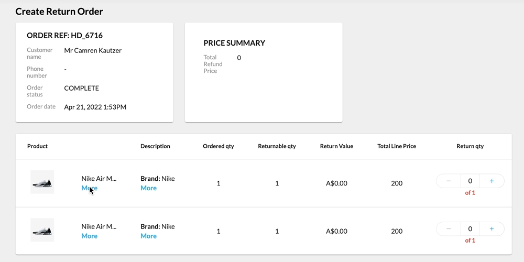Focus second row return quantity field
Viewport: 524px width, 262px height.
click(470, 229)
